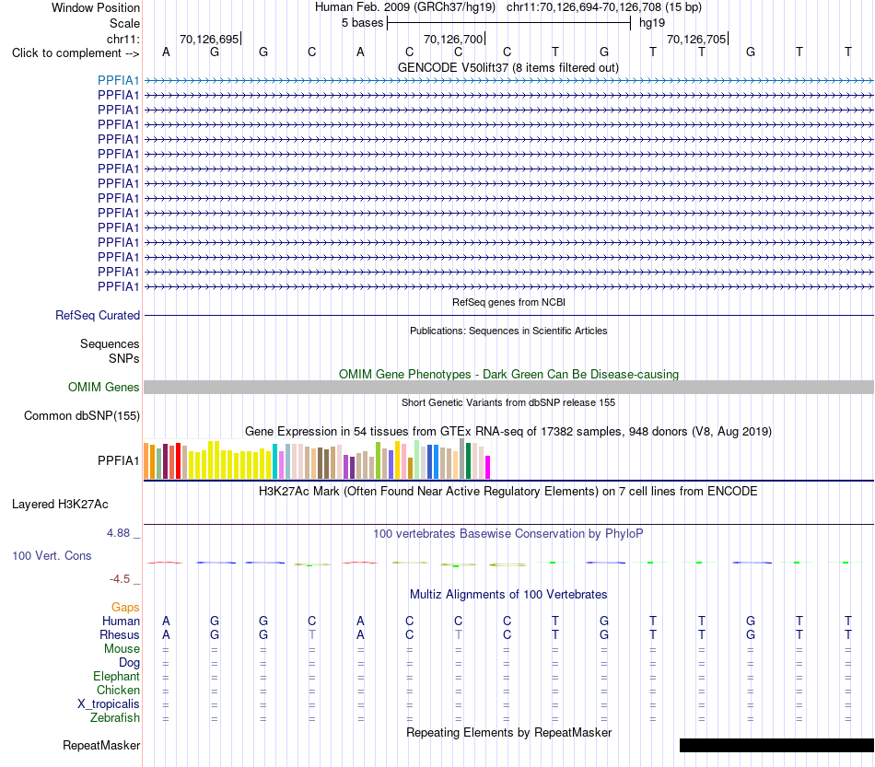This screenshot has height=767, width=875.
Task: Click the RefSeq genes from NCBI title
Action: [x=508, y=302]
